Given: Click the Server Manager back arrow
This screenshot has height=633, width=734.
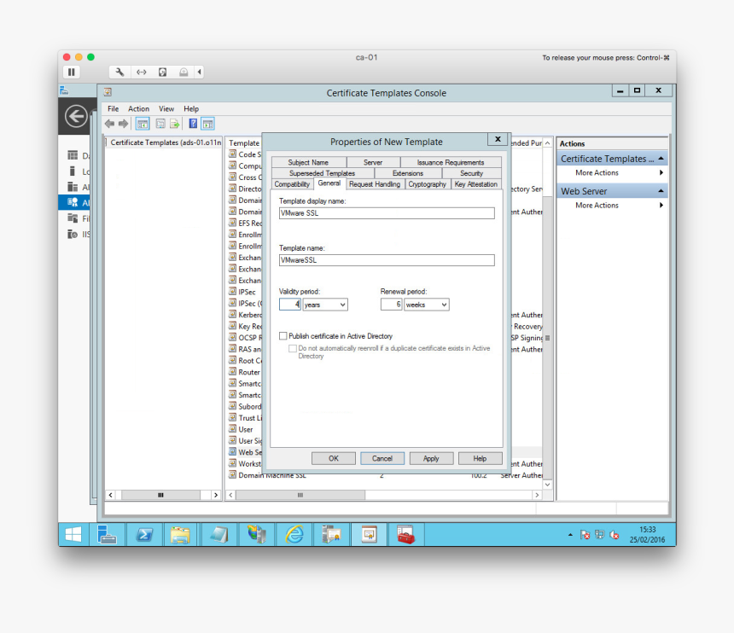Looking at the screenshot, I should coord(76,117).
